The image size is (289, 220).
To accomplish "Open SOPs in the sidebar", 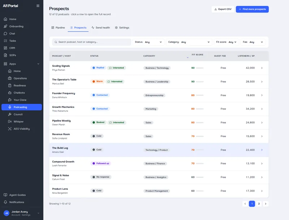I will point(13,55).
